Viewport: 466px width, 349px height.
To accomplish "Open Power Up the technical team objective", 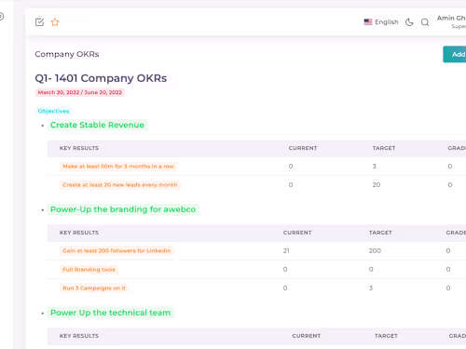I will coord(111,313).
